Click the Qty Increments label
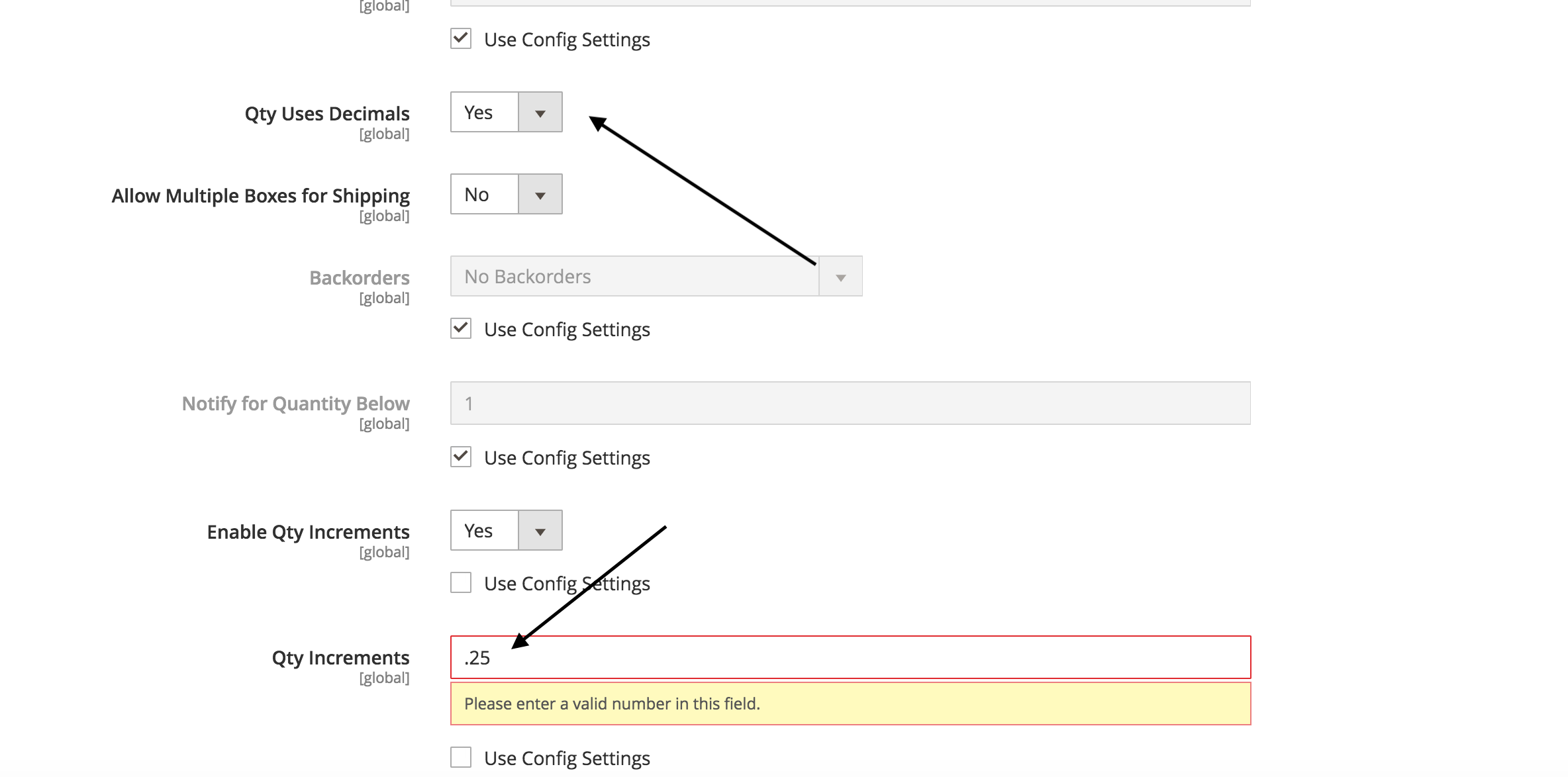This screenshot has width=1568, height=777. [340, 658]
